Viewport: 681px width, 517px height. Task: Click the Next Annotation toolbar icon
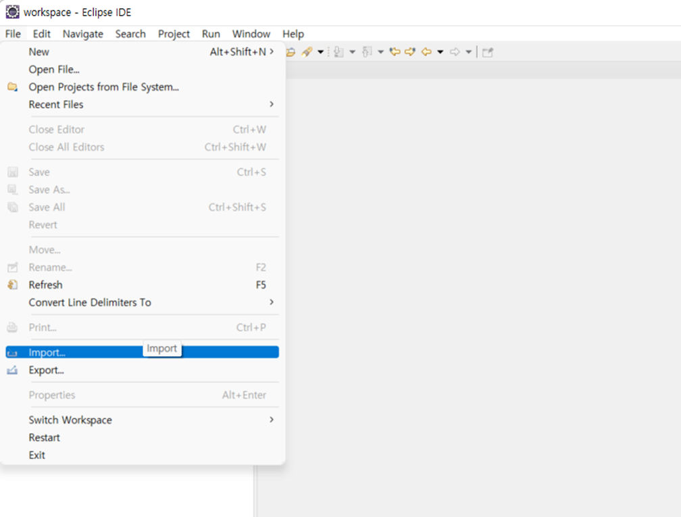point(338,52)
